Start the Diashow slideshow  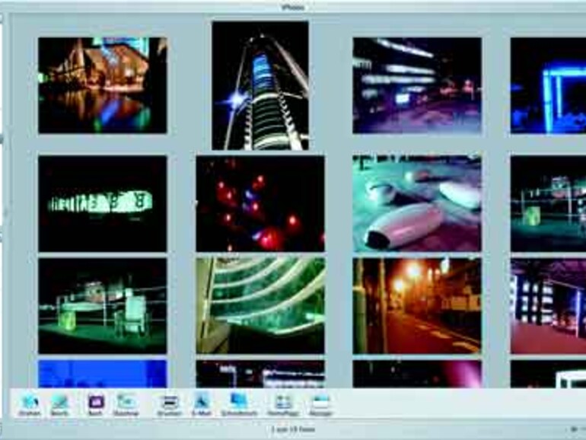point(126,402)
